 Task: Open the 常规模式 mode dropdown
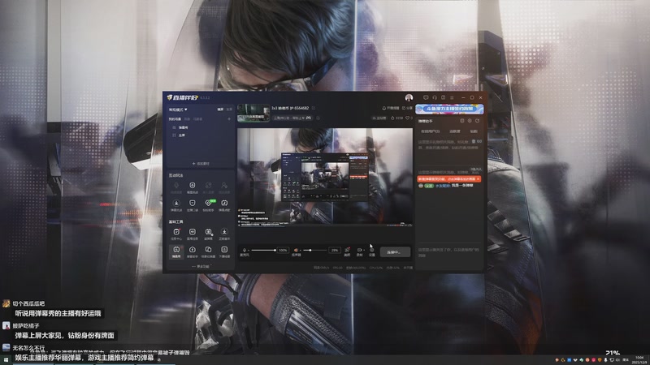coord(178,109)
